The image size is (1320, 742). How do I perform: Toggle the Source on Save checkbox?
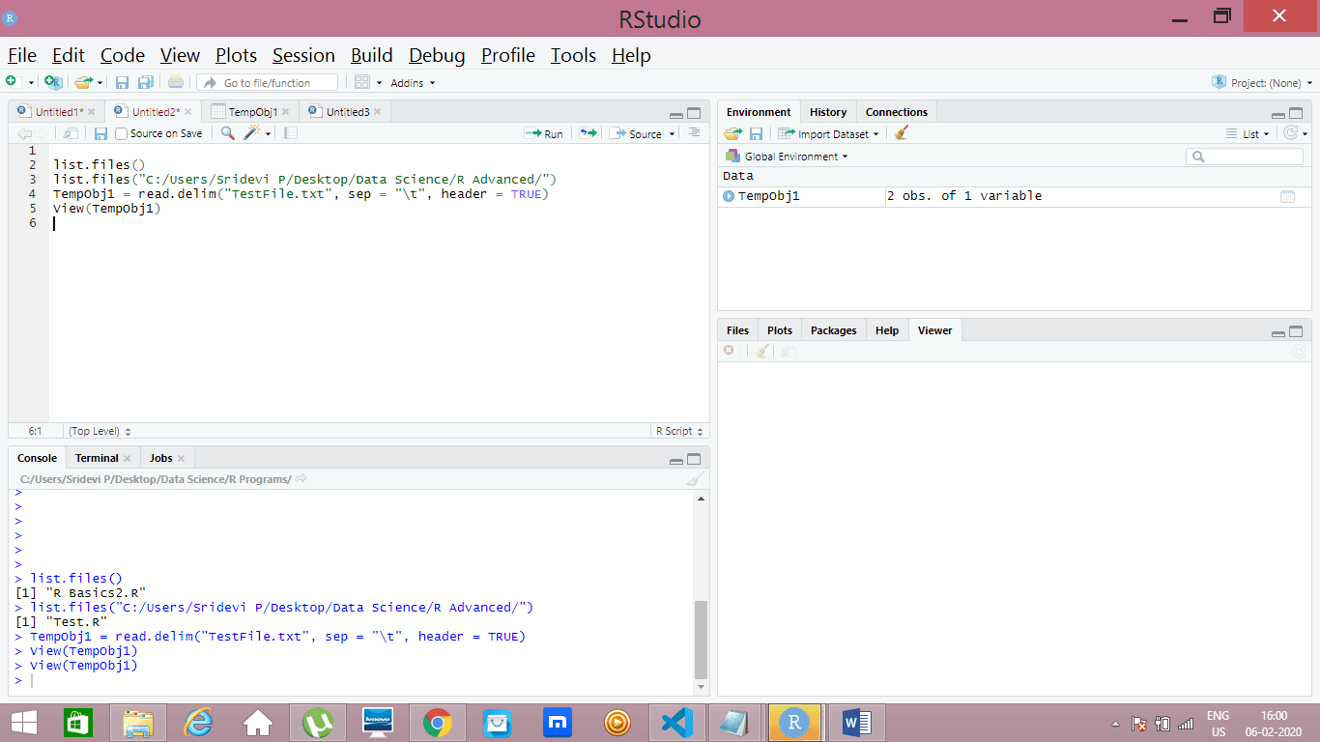pyautogui.click(x=122, y=133)
